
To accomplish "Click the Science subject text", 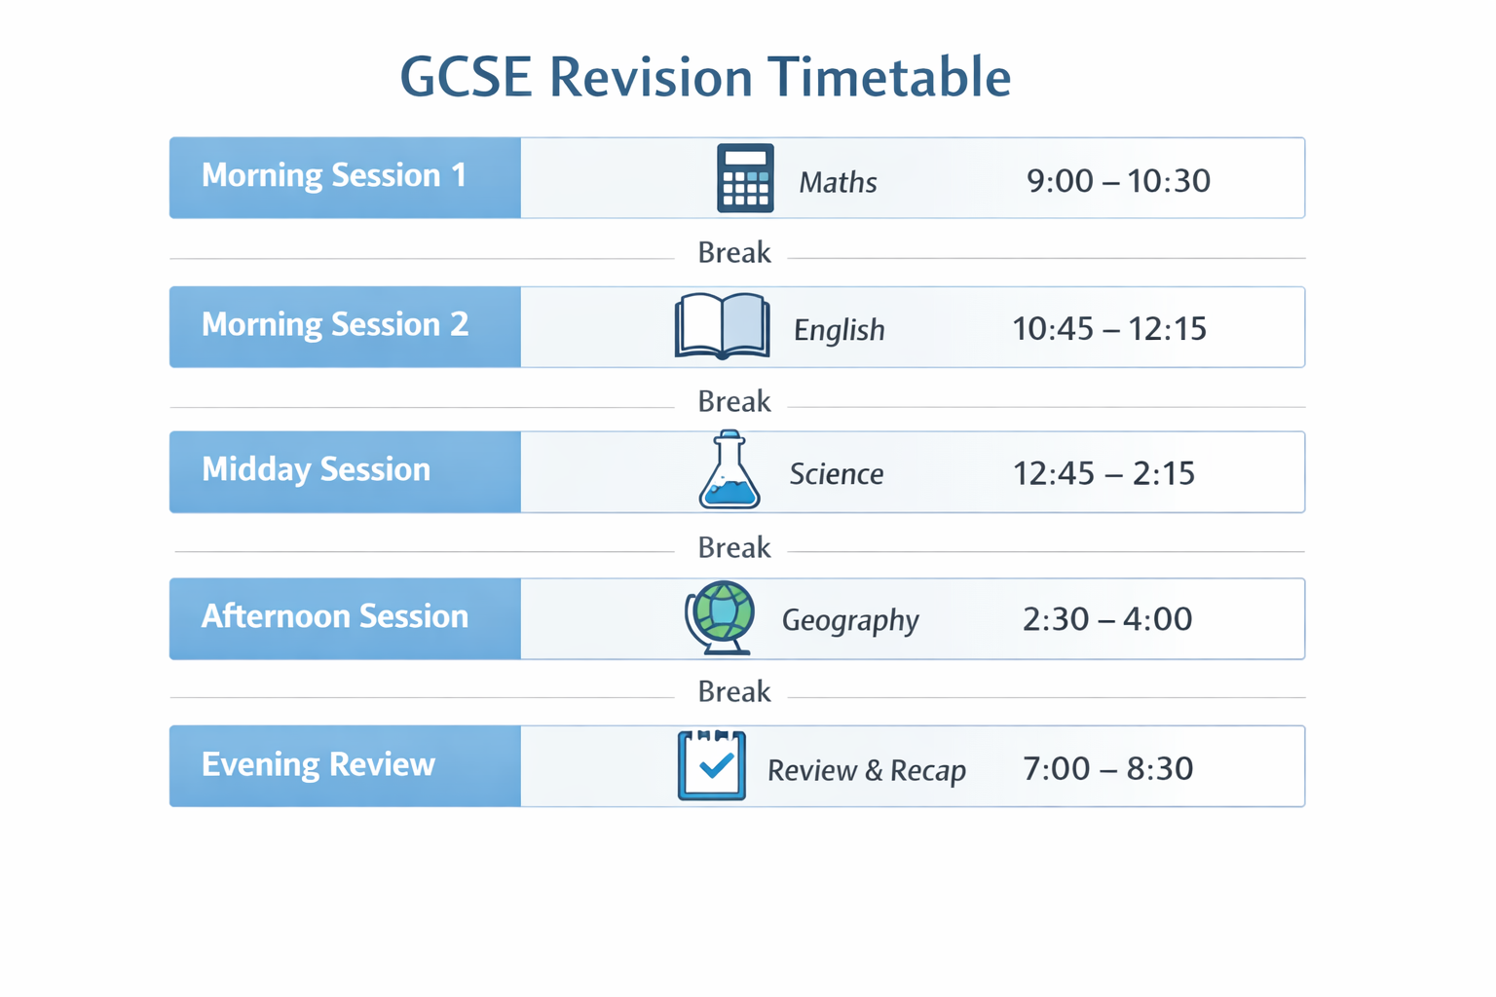I will pos(836,474).
